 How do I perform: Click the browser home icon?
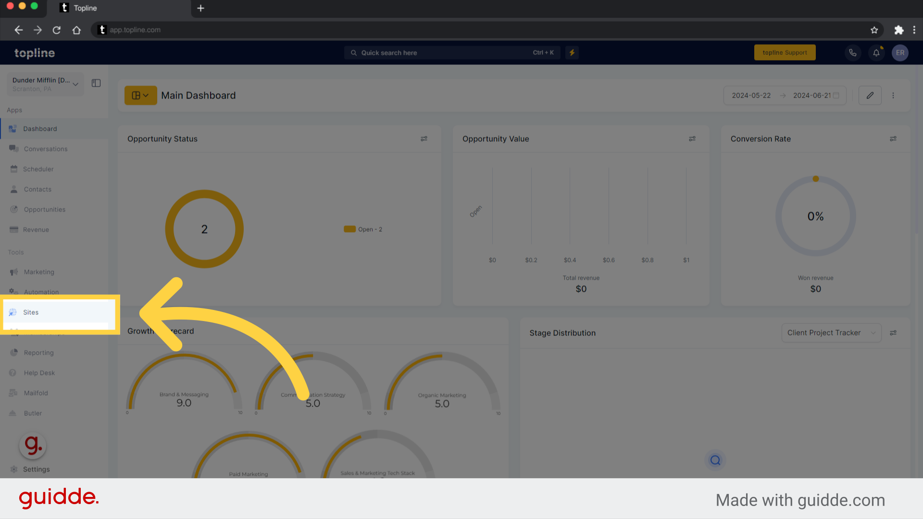coord(76,30)
